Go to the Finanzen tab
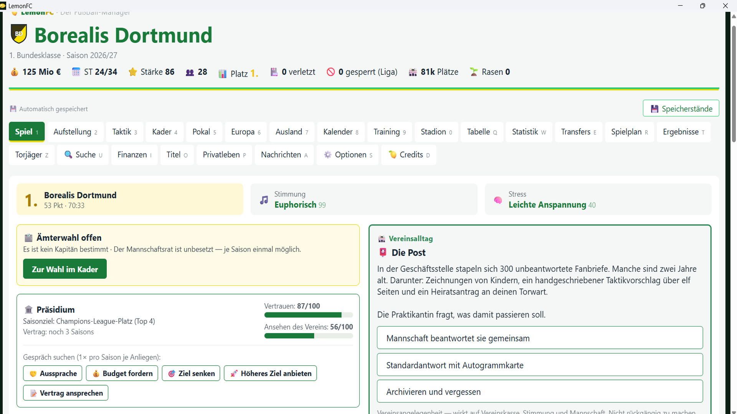Image resolution: width=737 pixels, height=414 pixels. pyautogui.click(x=134, y=155)
